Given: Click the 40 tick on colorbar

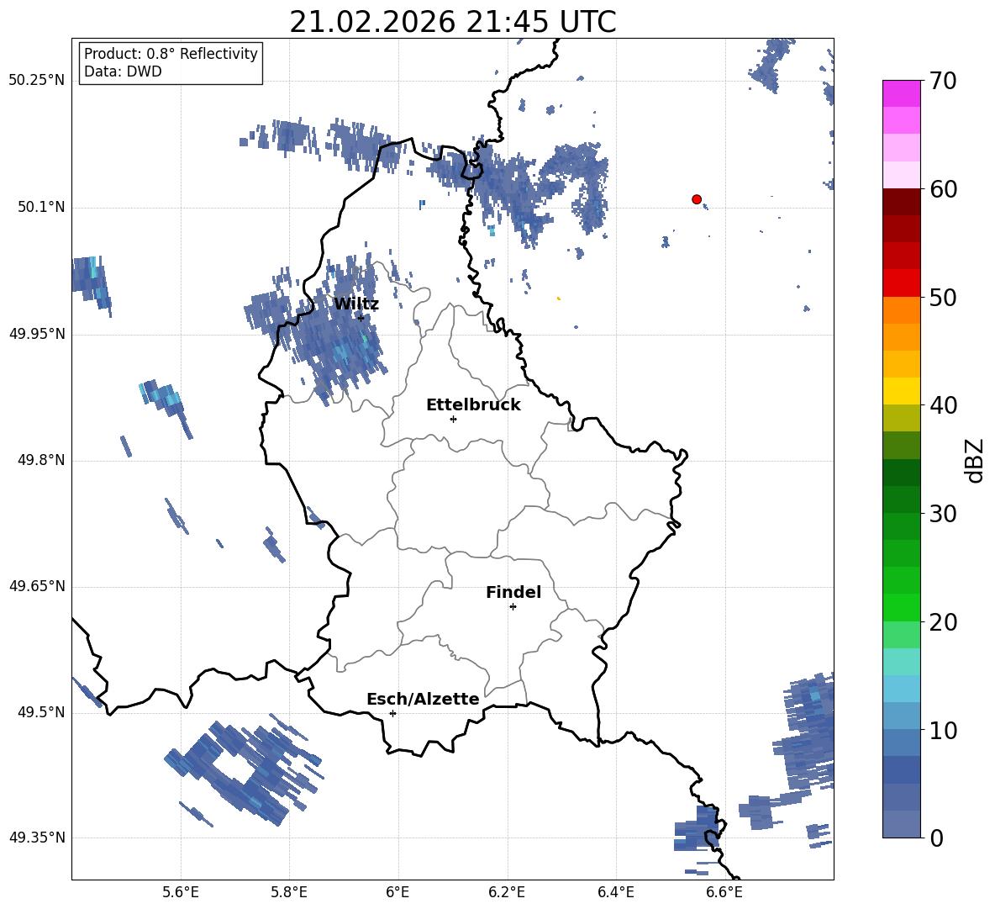Looking at the screenshot, I should point(943,405).
